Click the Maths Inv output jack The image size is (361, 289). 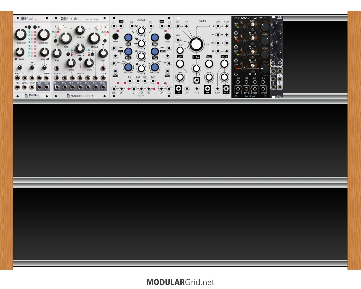[x=149, y=89]
